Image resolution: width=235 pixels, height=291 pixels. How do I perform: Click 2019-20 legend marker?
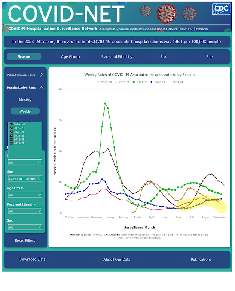click(x=98, y=82)
